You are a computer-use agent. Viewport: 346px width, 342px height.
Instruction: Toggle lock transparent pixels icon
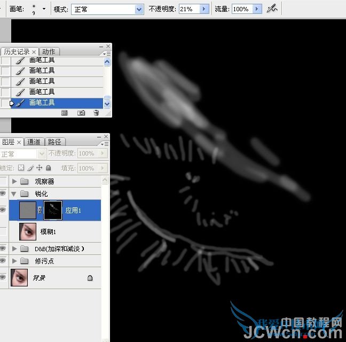click(x=21, y=168)
